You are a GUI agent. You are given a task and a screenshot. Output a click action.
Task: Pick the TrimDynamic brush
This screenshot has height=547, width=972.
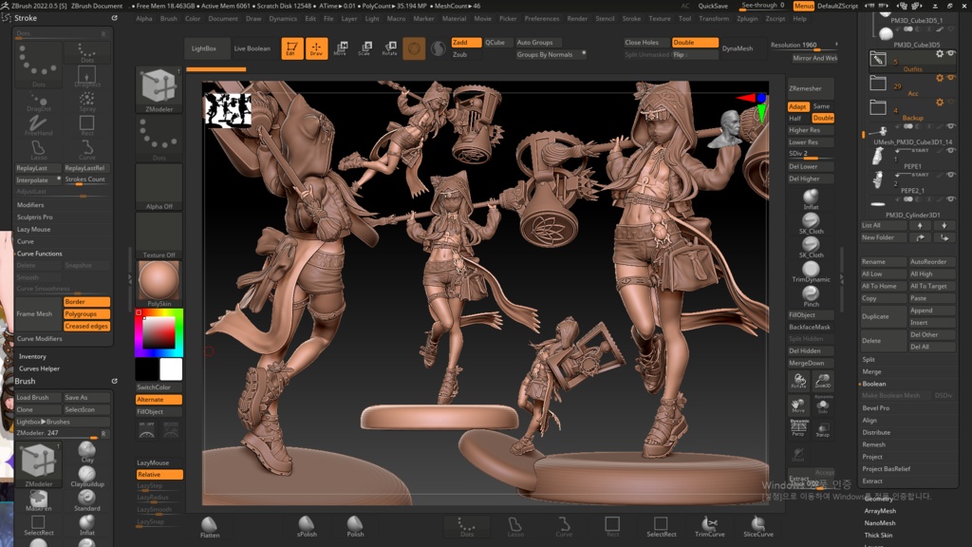[811, 273]
